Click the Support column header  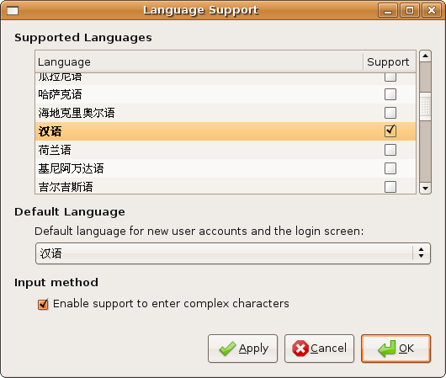point(389,61)
